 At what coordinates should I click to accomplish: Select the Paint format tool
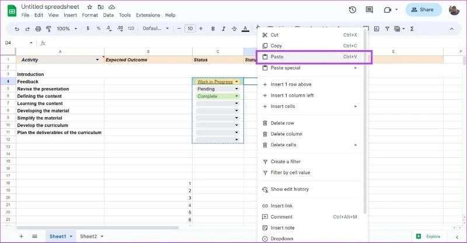pos(48,29)
